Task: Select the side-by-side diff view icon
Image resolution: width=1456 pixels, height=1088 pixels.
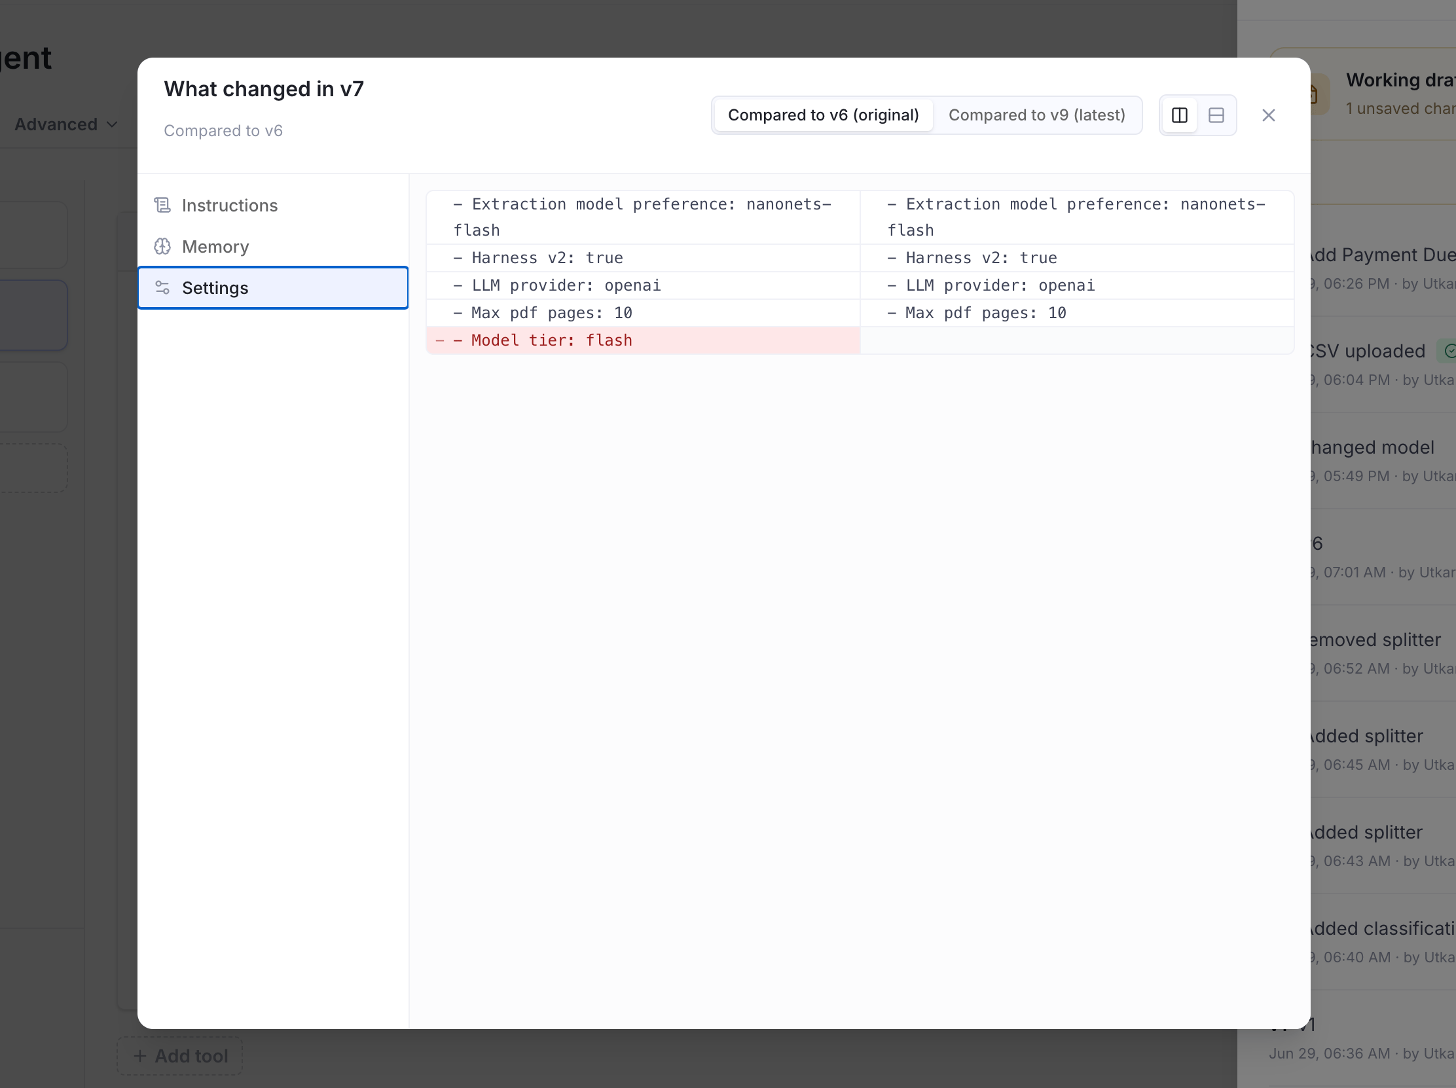Action: pos(1180,115)
